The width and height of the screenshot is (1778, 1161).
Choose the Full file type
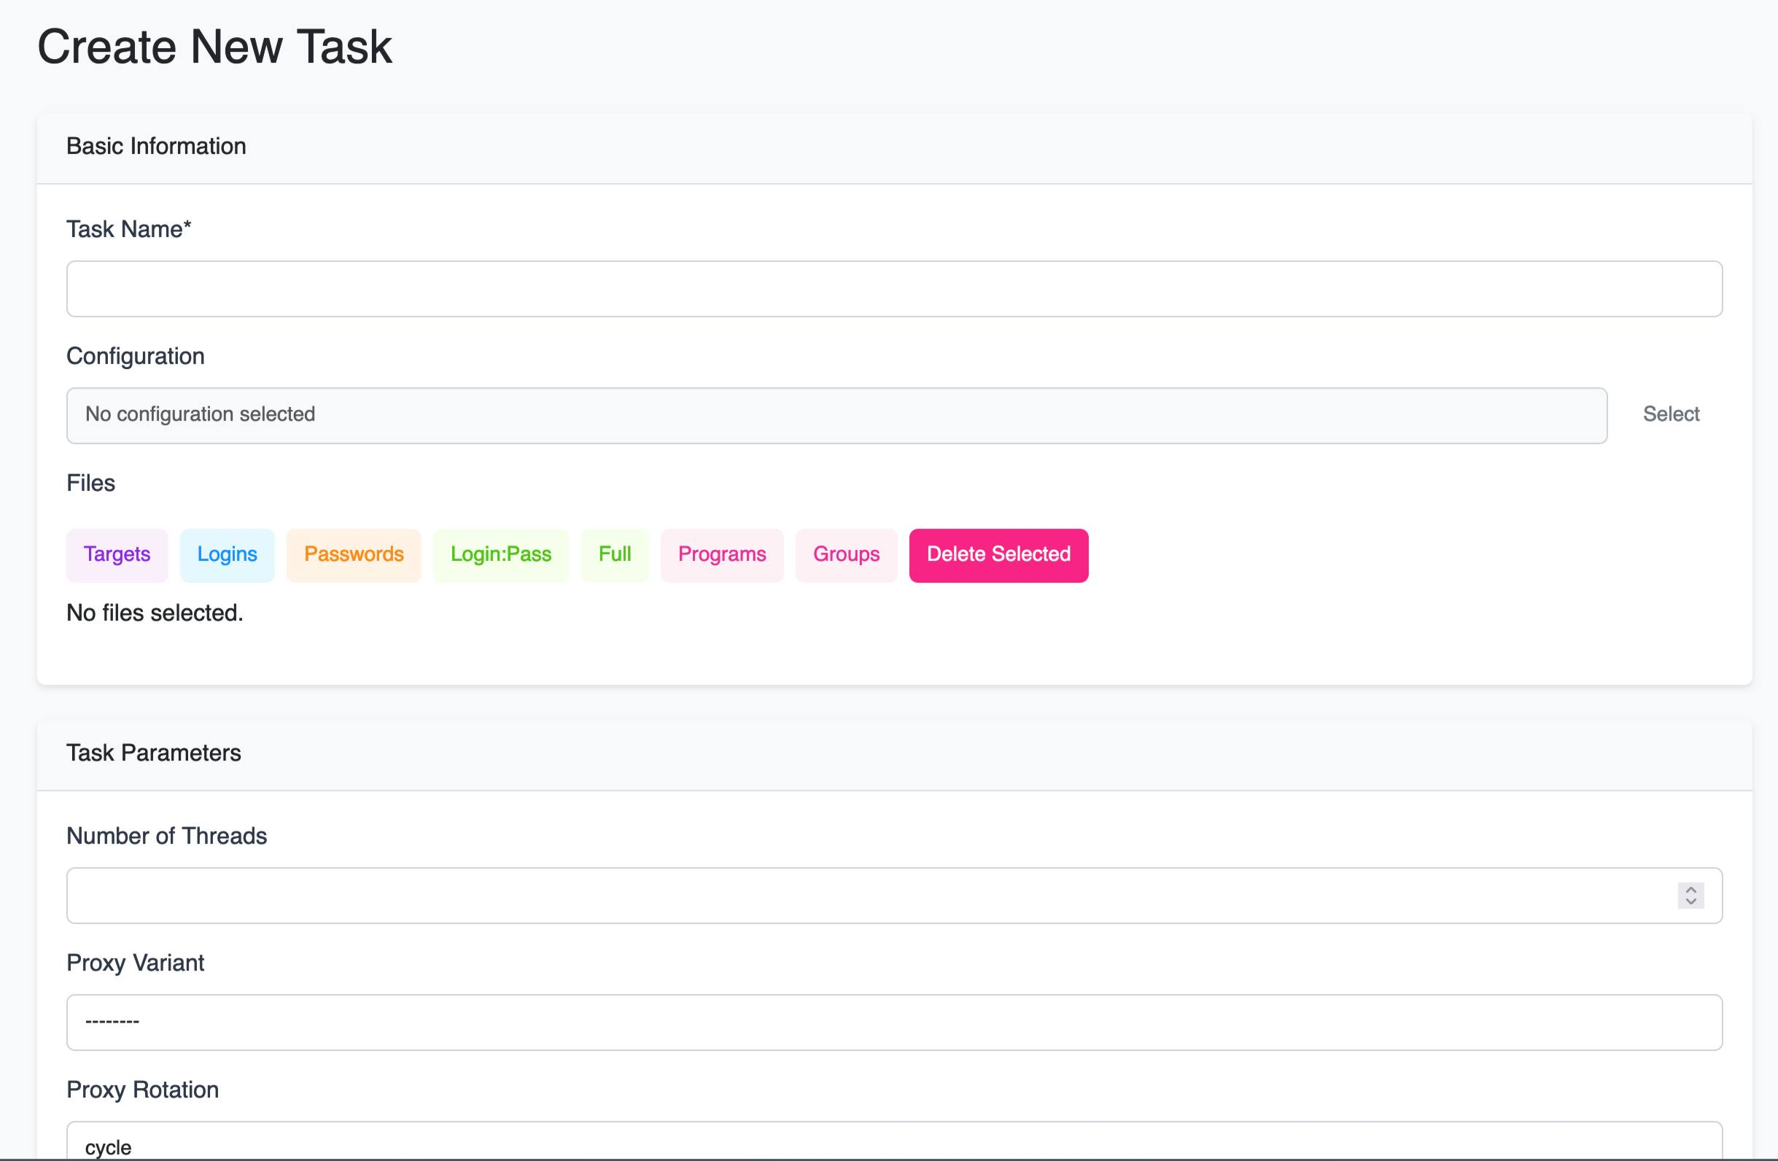coord(615,555)
